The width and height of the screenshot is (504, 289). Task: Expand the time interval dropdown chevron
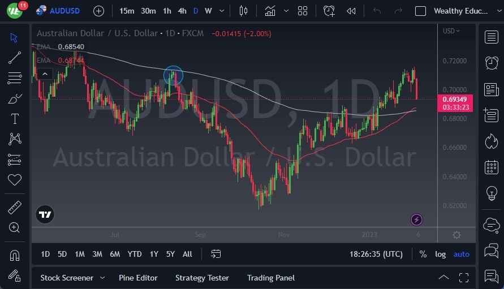point(222,11)
